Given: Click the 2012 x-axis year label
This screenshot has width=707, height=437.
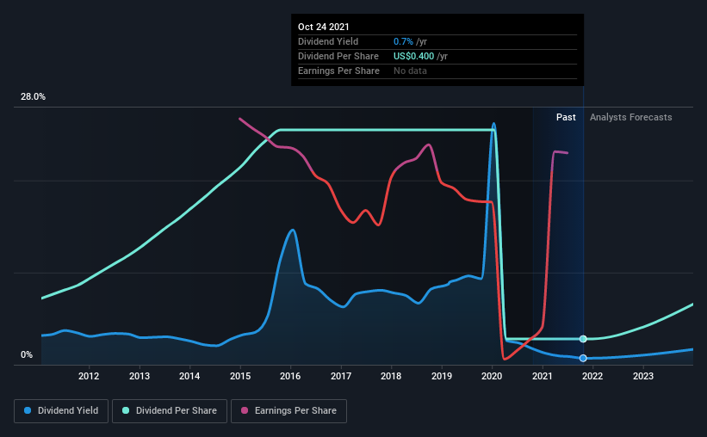Looking at the screenshot, I should click(89, 376).
